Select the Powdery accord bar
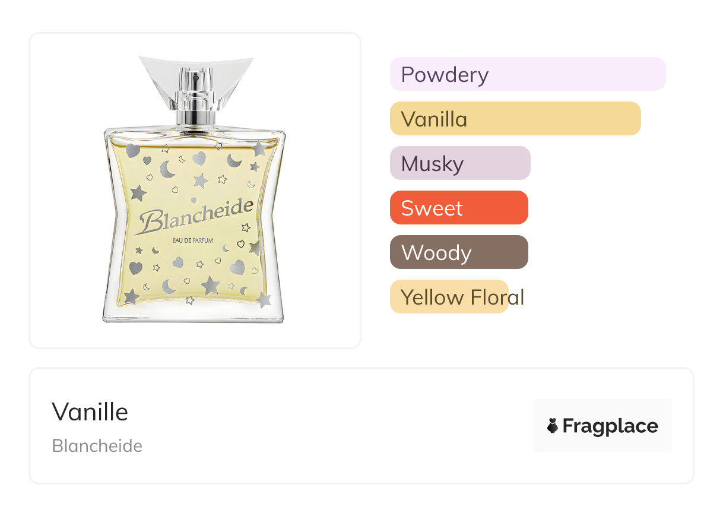This screenshot has height=513, width=723. click(528, 74)
